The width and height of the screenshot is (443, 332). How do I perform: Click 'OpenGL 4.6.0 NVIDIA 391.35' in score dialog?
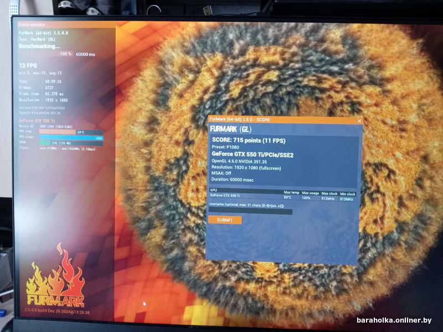point(239,162)
